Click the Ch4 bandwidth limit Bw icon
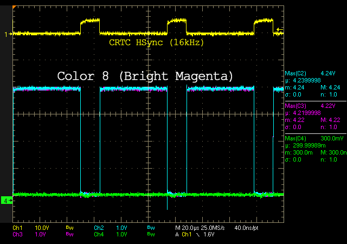 pos(150,234)
